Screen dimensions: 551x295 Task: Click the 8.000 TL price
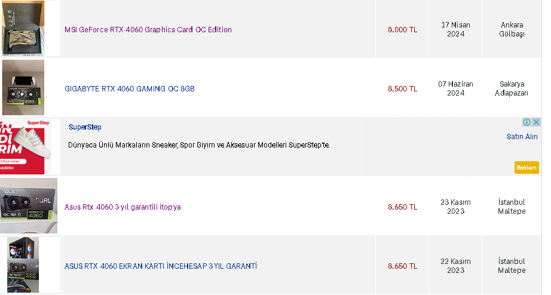402,29
